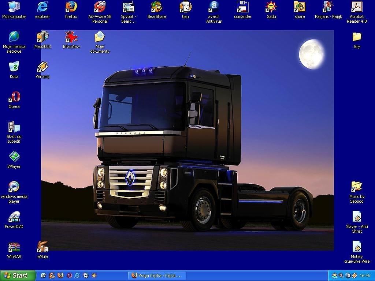This screenshot has height=281, width=375.
Task: Select the eMule desktop shortcut
Action: (42, 250)
